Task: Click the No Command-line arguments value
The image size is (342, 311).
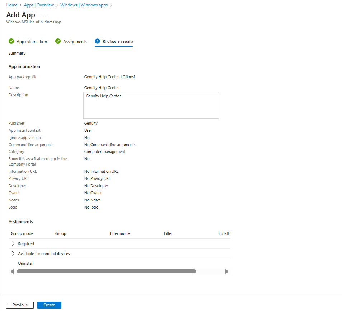Action: (110, 145)
